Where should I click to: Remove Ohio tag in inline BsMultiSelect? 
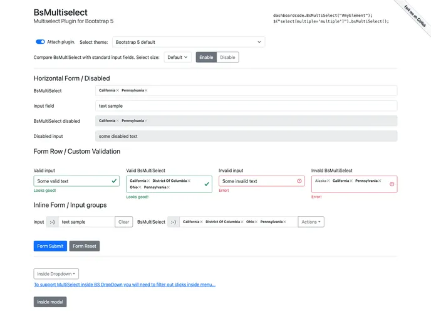256,222
